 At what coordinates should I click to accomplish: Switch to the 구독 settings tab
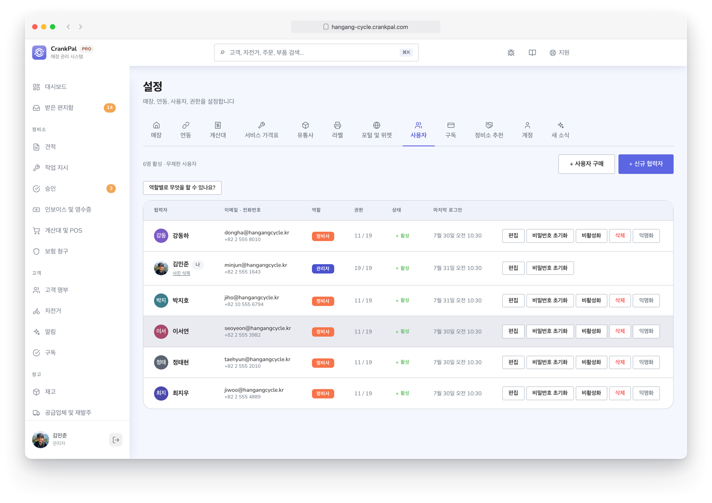click(450, 130)
